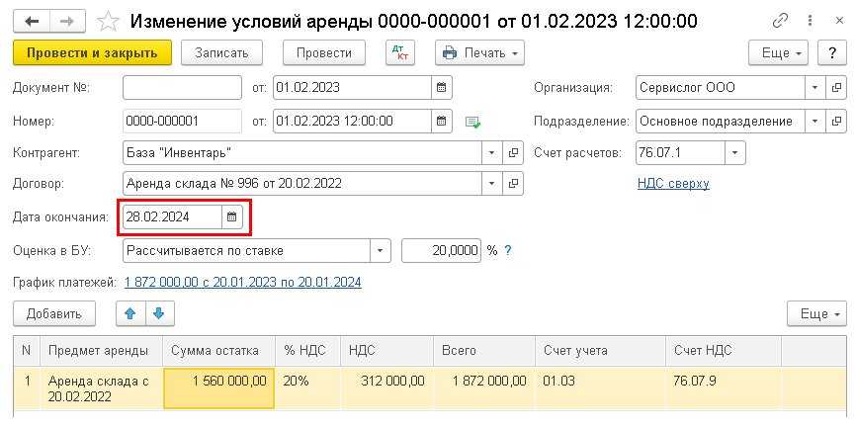The width and height of the screenshot is (856, 429).
Task: Open calendar for Дата окончания field
Action: 231,216
